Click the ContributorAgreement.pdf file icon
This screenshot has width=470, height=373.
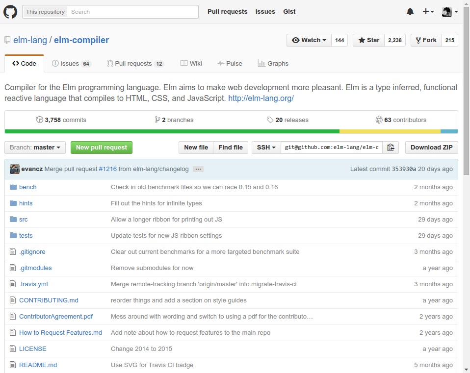[x=13, y=316]
